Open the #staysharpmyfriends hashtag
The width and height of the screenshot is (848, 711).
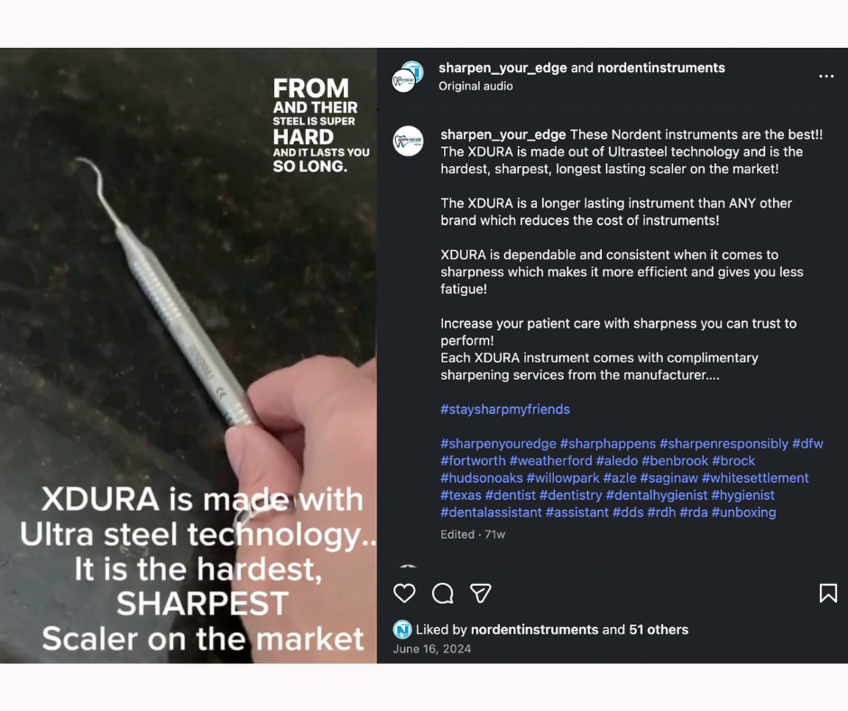(505, 409)
